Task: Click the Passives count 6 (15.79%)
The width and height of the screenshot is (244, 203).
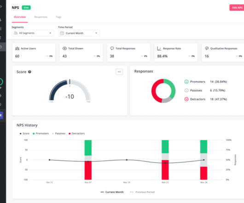Action: [218, 90]
